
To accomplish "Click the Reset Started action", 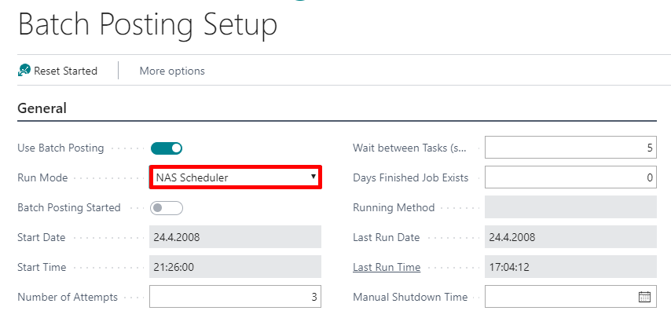I will 65,71.
